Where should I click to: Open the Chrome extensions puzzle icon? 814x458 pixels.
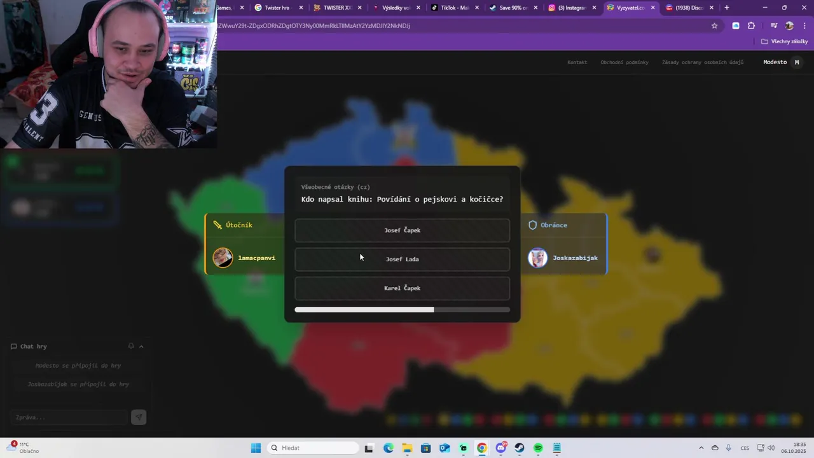(x=752, y=26)
